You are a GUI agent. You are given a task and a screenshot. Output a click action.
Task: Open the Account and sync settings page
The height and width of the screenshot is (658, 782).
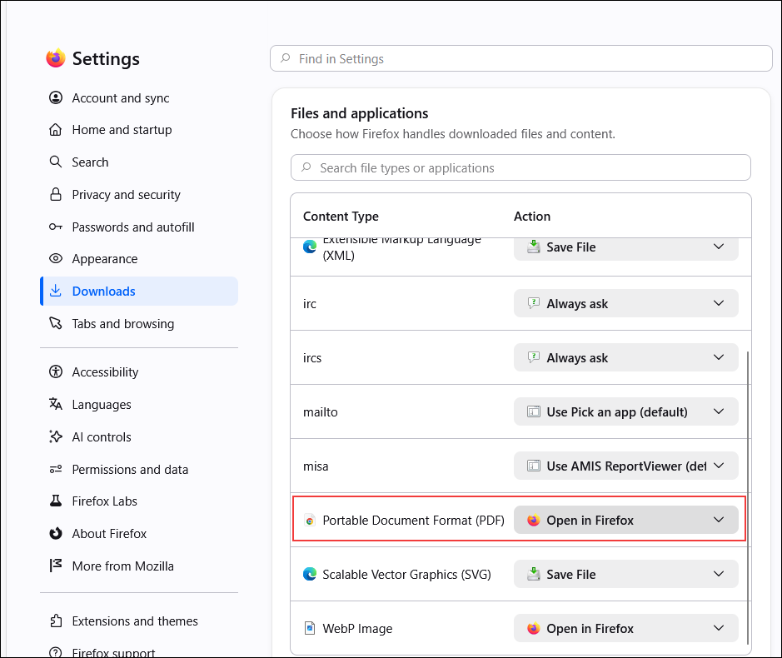139,97
